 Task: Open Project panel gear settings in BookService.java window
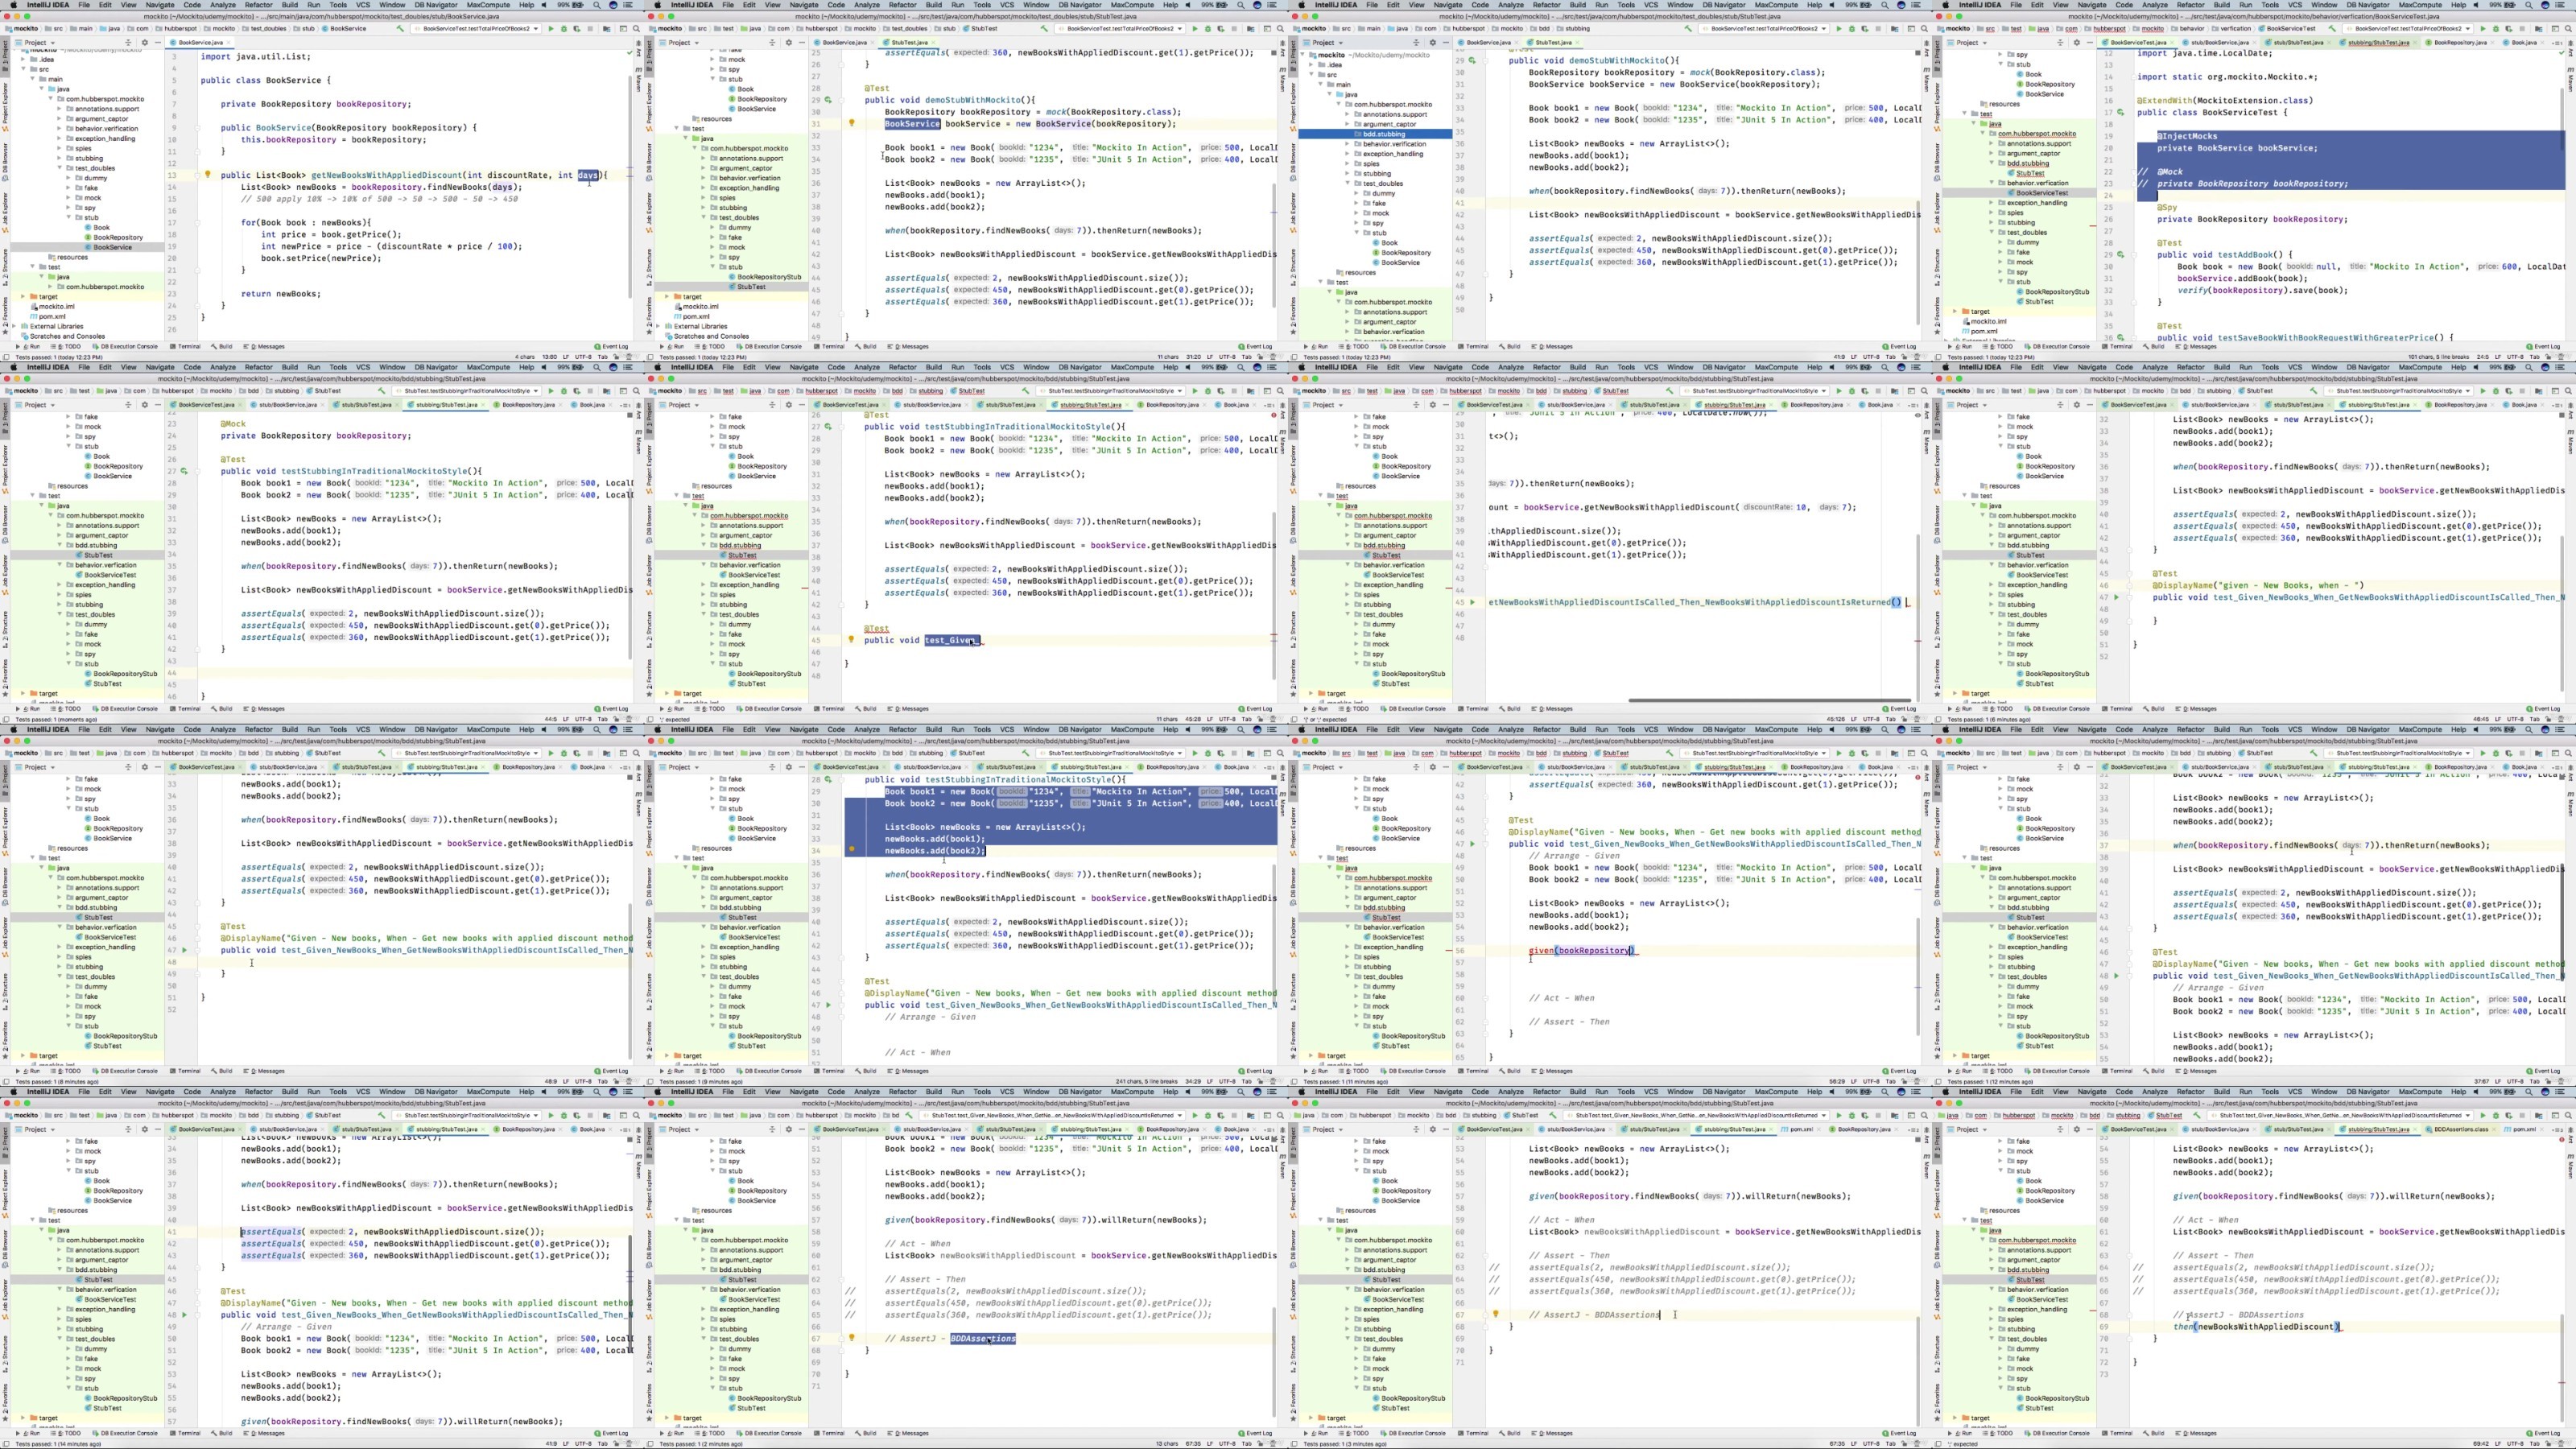(145, 43)
